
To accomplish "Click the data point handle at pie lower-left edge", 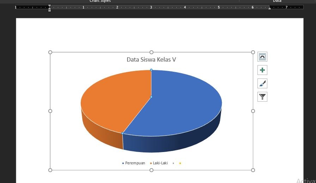I will pyautogui.click(x=122, y=133).
